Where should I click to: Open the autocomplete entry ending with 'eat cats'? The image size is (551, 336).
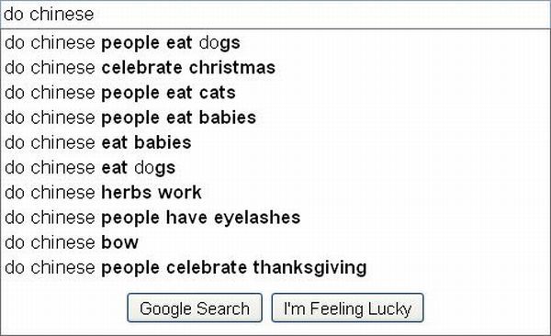pyautogui.click(x=275, y=93)
